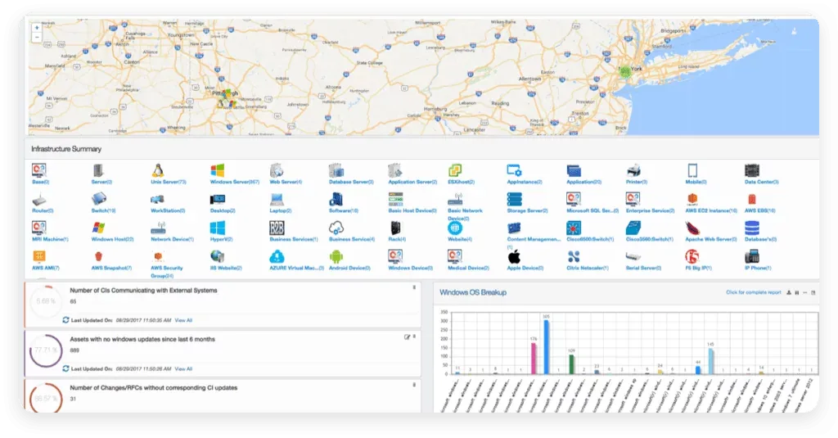Screen dimensions: 838x438
Task: Click the Infrastructure Summary heading
Action: click(66, 149)
